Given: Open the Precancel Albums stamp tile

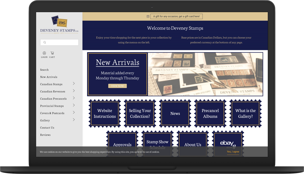Looking at the screenshot, I should (210, 113).
